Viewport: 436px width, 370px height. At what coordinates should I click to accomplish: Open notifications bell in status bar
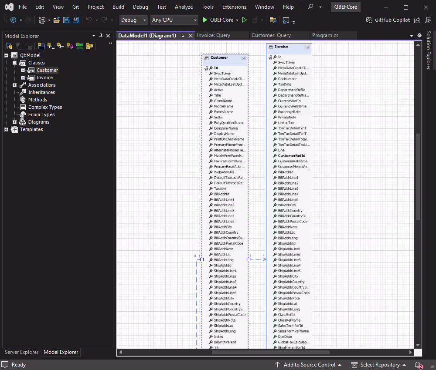(x=418, y=365)
